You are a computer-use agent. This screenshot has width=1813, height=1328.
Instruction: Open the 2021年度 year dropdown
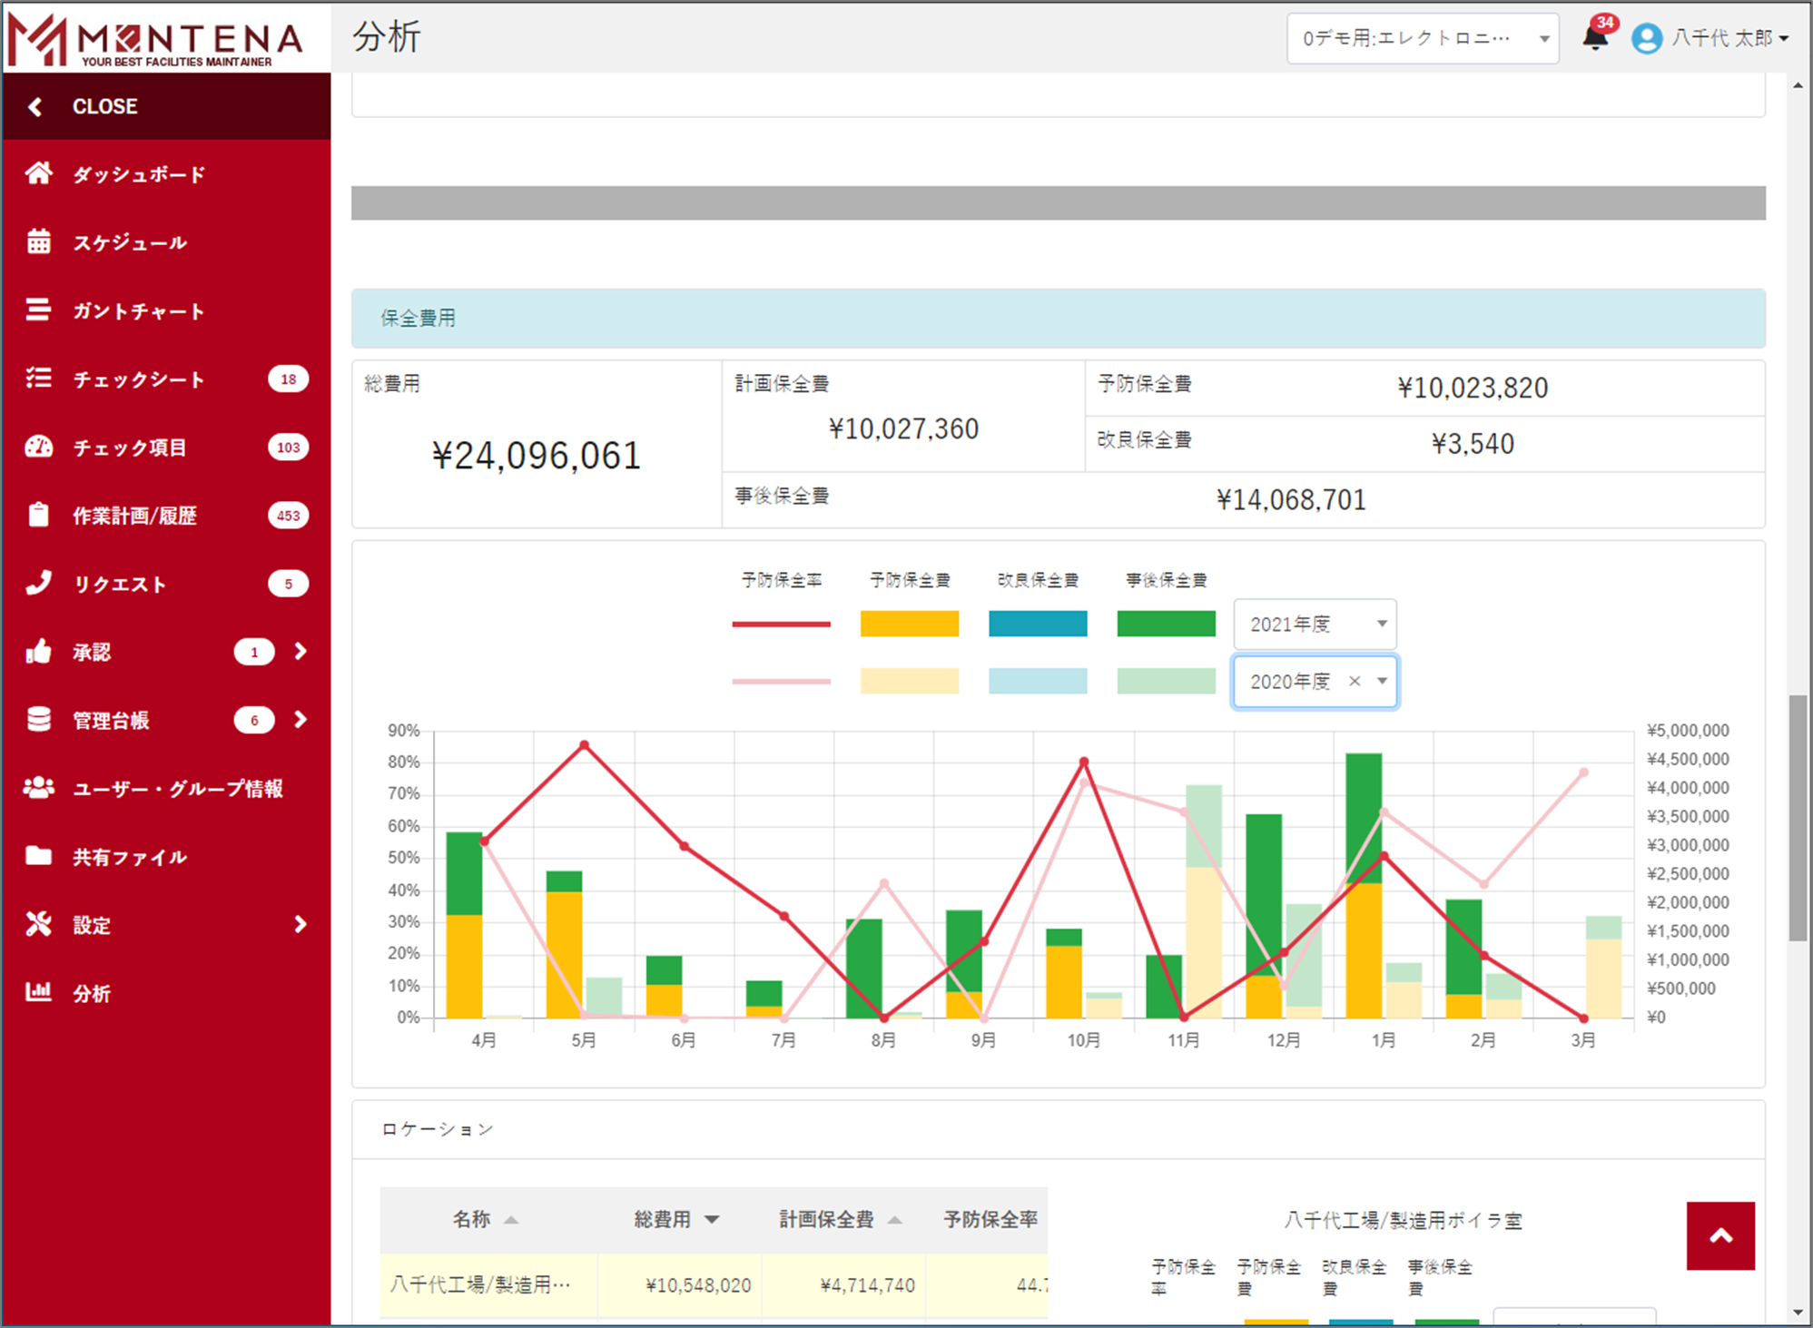click(x=1314, y=624)
